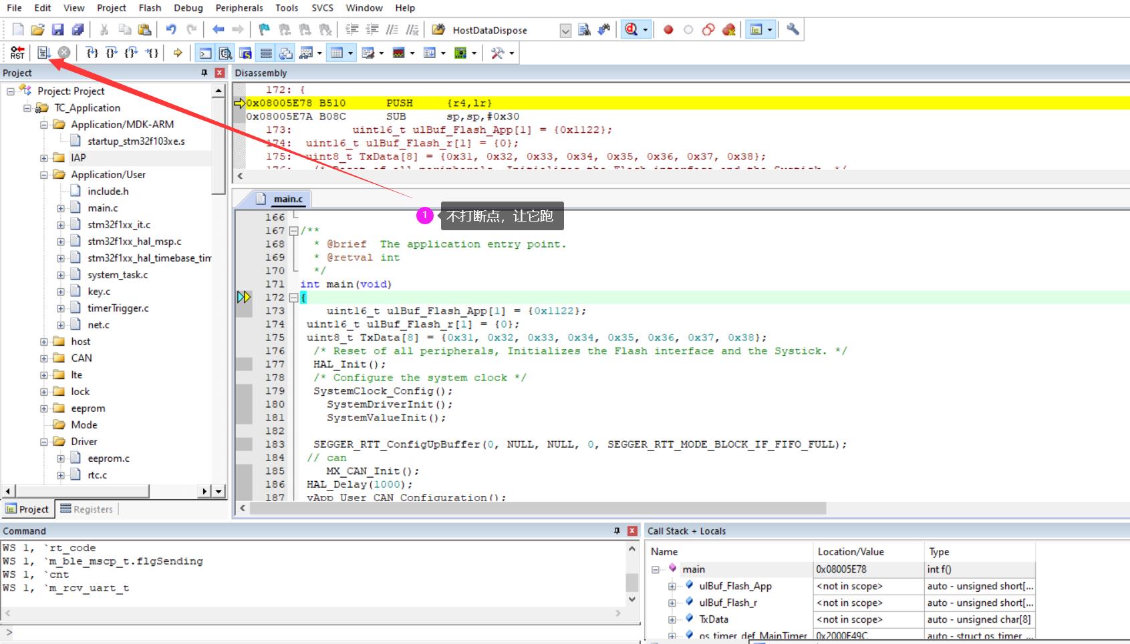
Task: Toggle insert/remove breakpoint red dot
Action: click(668, 29)
